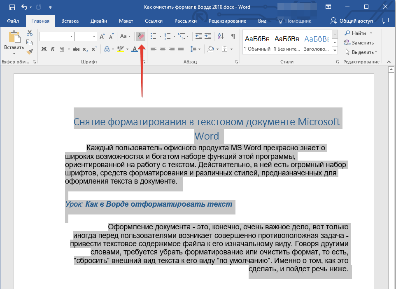Switch to the Вставка ribbon tab
This screenshot has height=289, width=396.
[70, 21]
